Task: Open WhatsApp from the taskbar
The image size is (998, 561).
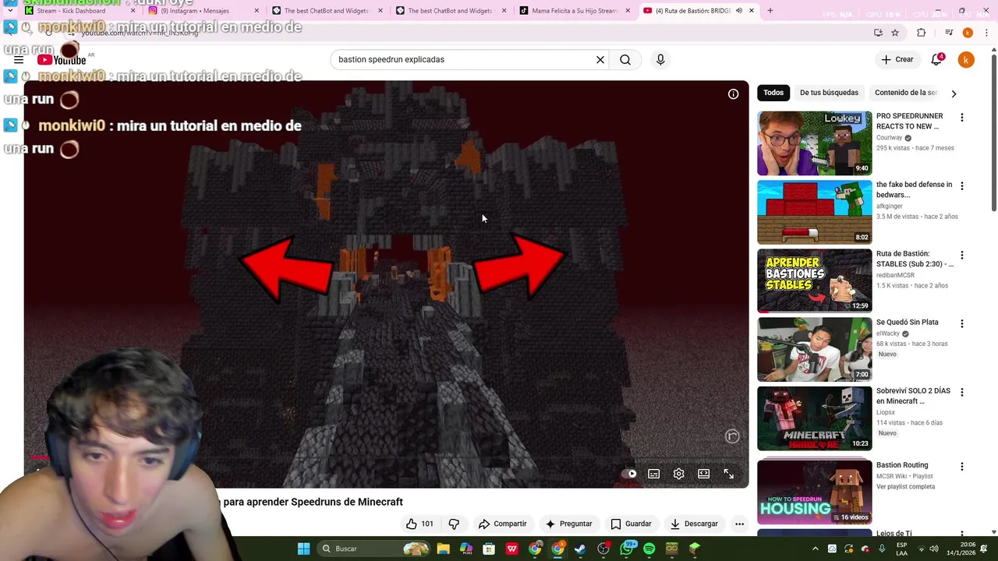Action: click(x=626, y=549)
